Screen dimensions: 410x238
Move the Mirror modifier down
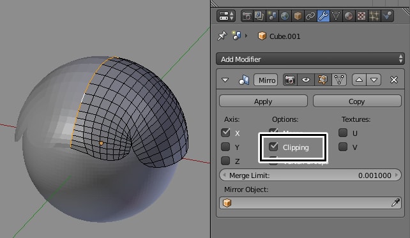374,80
